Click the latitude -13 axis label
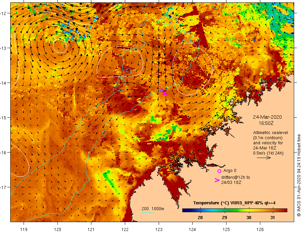Screen dimensions: 301x232 click(x=3, y=48)
